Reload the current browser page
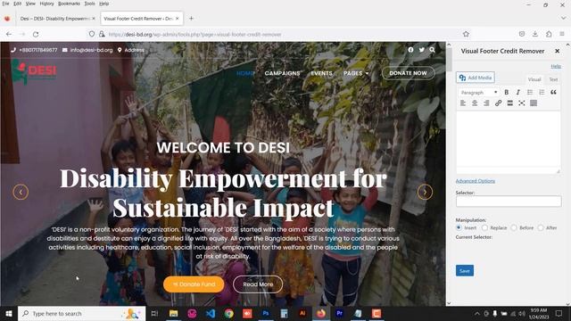Image resolution: width=571 pixels, height=321 pixels. [x=36, y=34]
